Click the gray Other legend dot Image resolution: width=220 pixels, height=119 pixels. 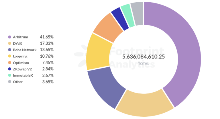[10, 82]
